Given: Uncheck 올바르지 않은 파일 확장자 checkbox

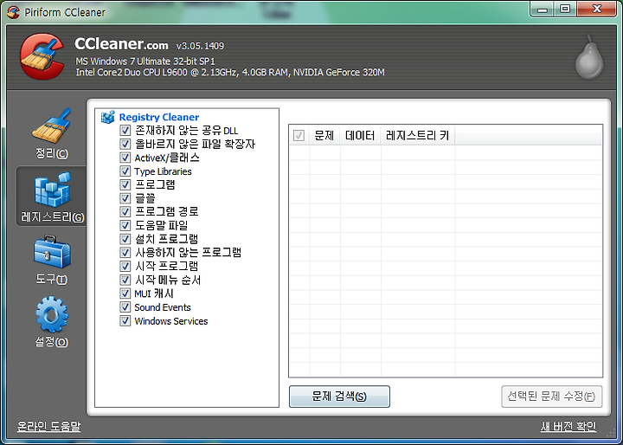Looking at the screenshot, I should (x=125, y=144).
